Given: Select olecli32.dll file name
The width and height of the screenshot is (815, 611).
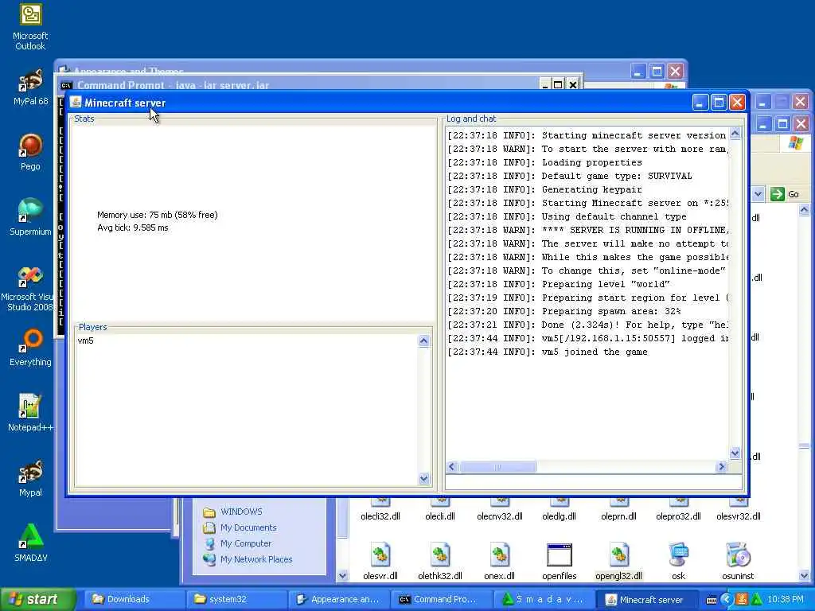Looking at the screenshot, I should pos(380,516).
